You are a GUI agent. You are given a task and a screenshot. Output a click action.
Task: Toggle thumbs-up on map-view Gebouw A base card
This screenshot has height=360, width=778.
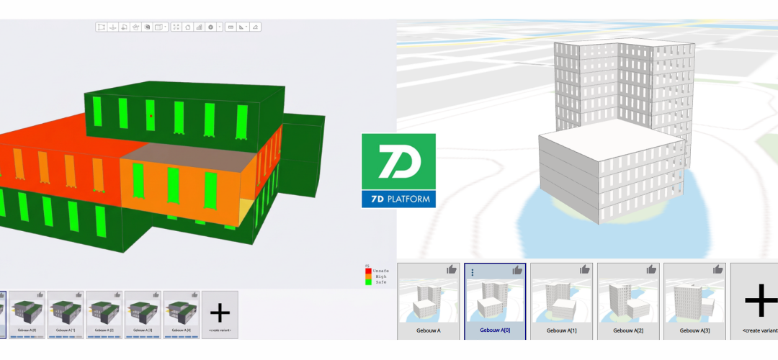click(451, 270)
